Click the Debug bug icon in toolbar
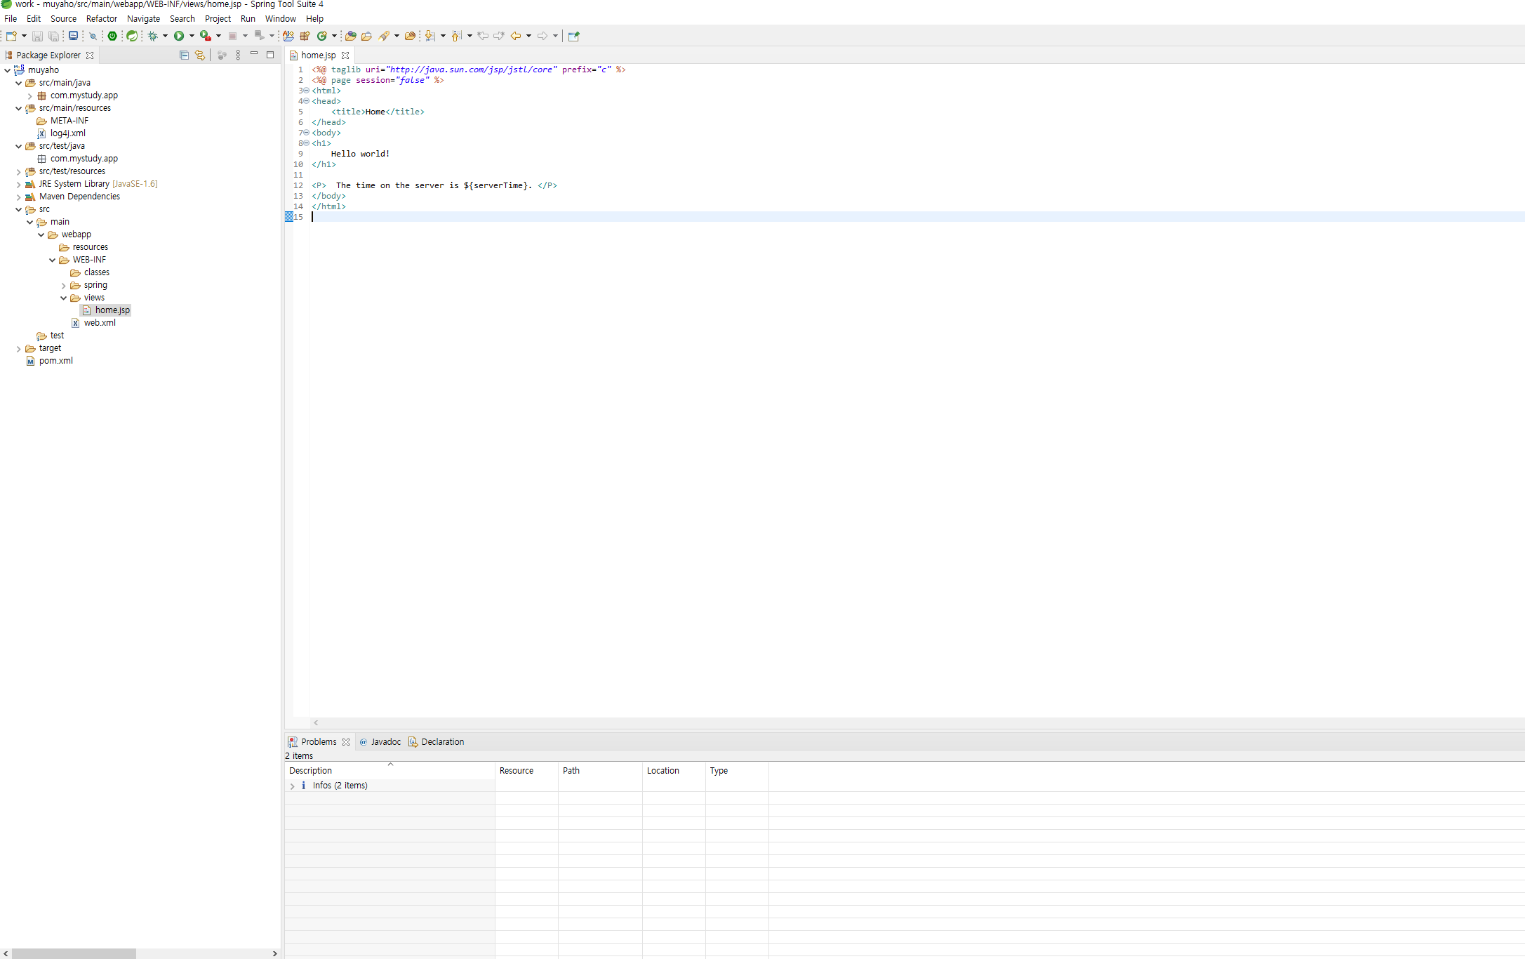The width and height of the screenshot is (1525, 959). coord(152,36)
